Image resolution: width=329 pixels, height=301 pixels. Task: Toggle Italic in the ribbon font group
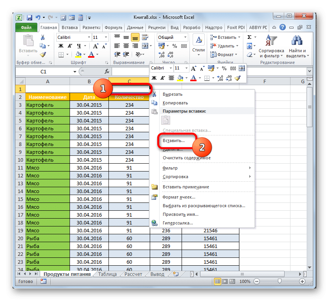coord(69,46)
